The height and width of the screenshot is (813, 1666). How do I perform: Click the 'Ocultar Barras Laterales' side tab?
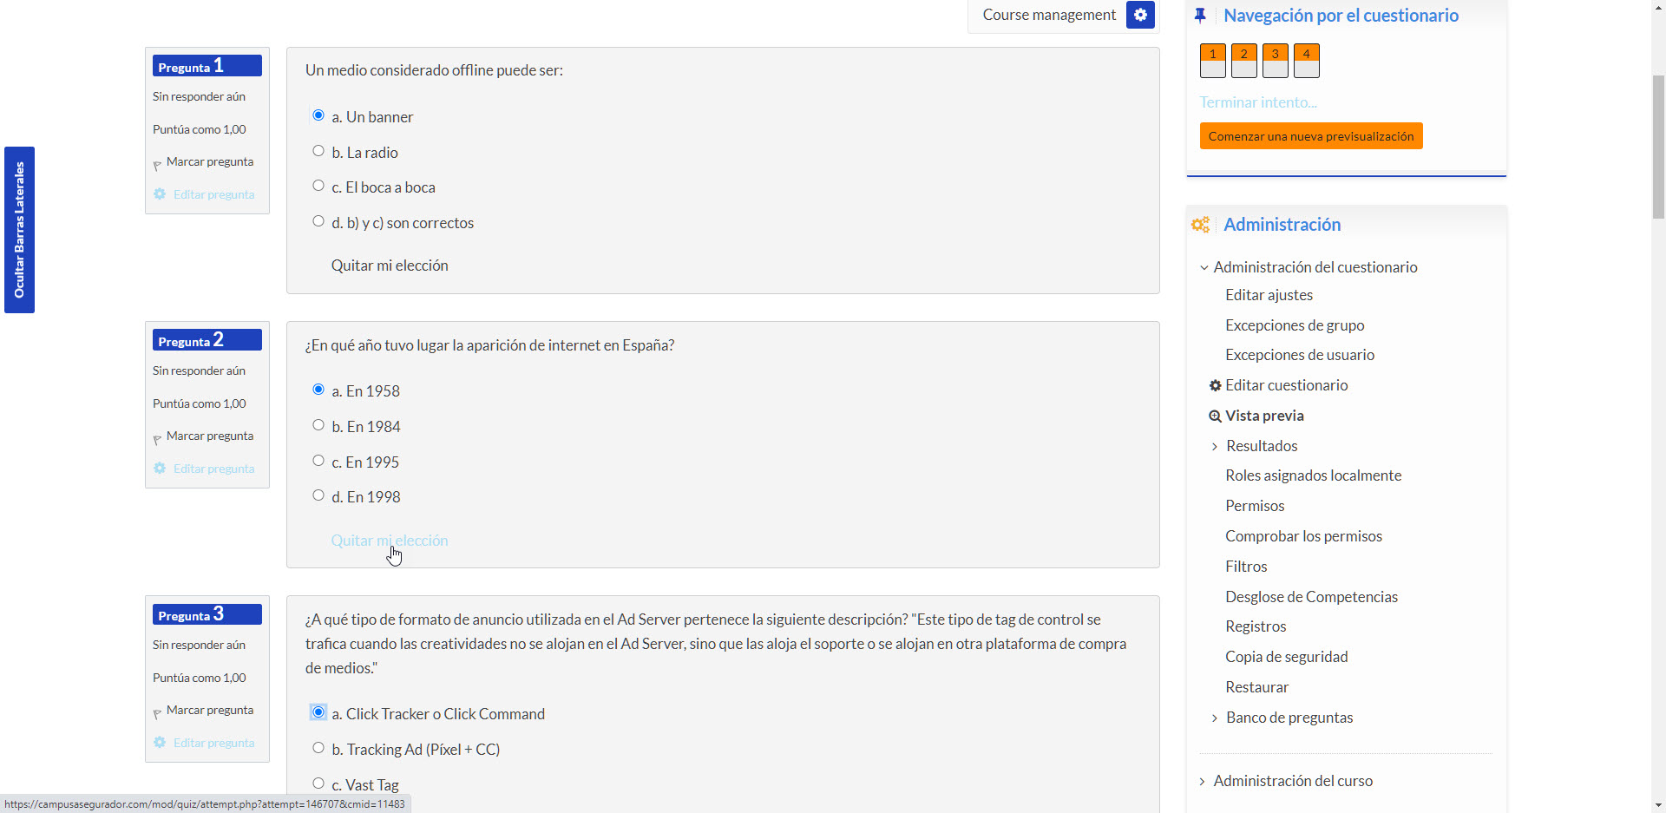19,230
